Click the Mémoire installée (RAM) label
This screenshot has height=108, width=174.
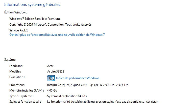(27, 91)
